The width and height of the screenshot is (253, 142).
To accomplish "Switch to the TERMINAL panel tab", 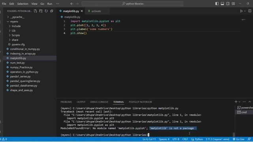I will tap(119, 102).
